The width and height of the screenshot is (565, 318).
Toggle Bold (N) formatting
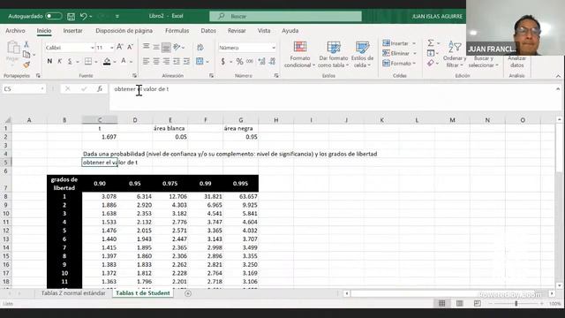point(49,61)
